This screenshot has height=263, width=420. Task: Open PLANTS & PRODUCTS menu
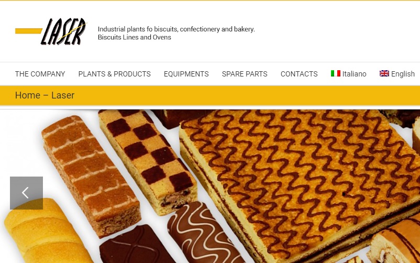point(114,74)
